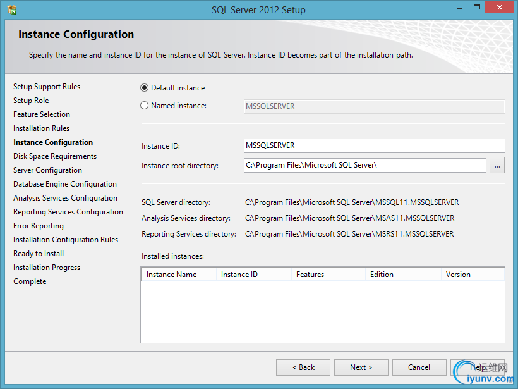Open the Help button
The width and height of the screenshot is (518, 389).
coord(478,367)
